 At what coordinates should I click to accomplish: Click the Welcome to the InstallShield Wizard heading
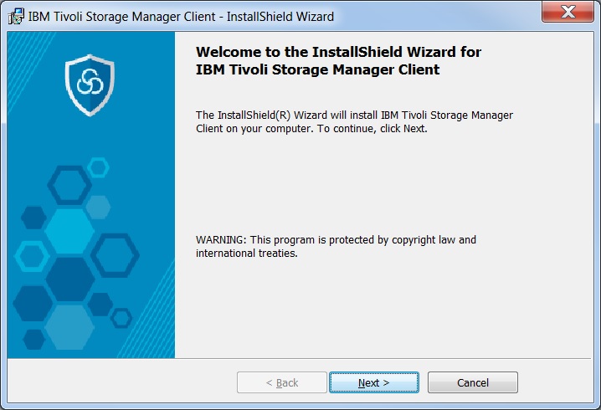338,60
